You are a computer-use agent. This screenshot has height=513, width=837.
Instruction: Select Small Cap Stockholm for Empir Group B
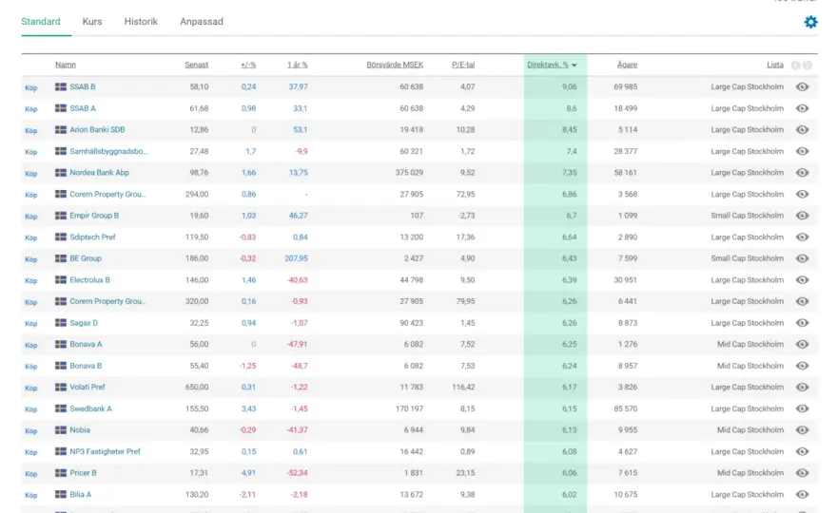[748, 216]
